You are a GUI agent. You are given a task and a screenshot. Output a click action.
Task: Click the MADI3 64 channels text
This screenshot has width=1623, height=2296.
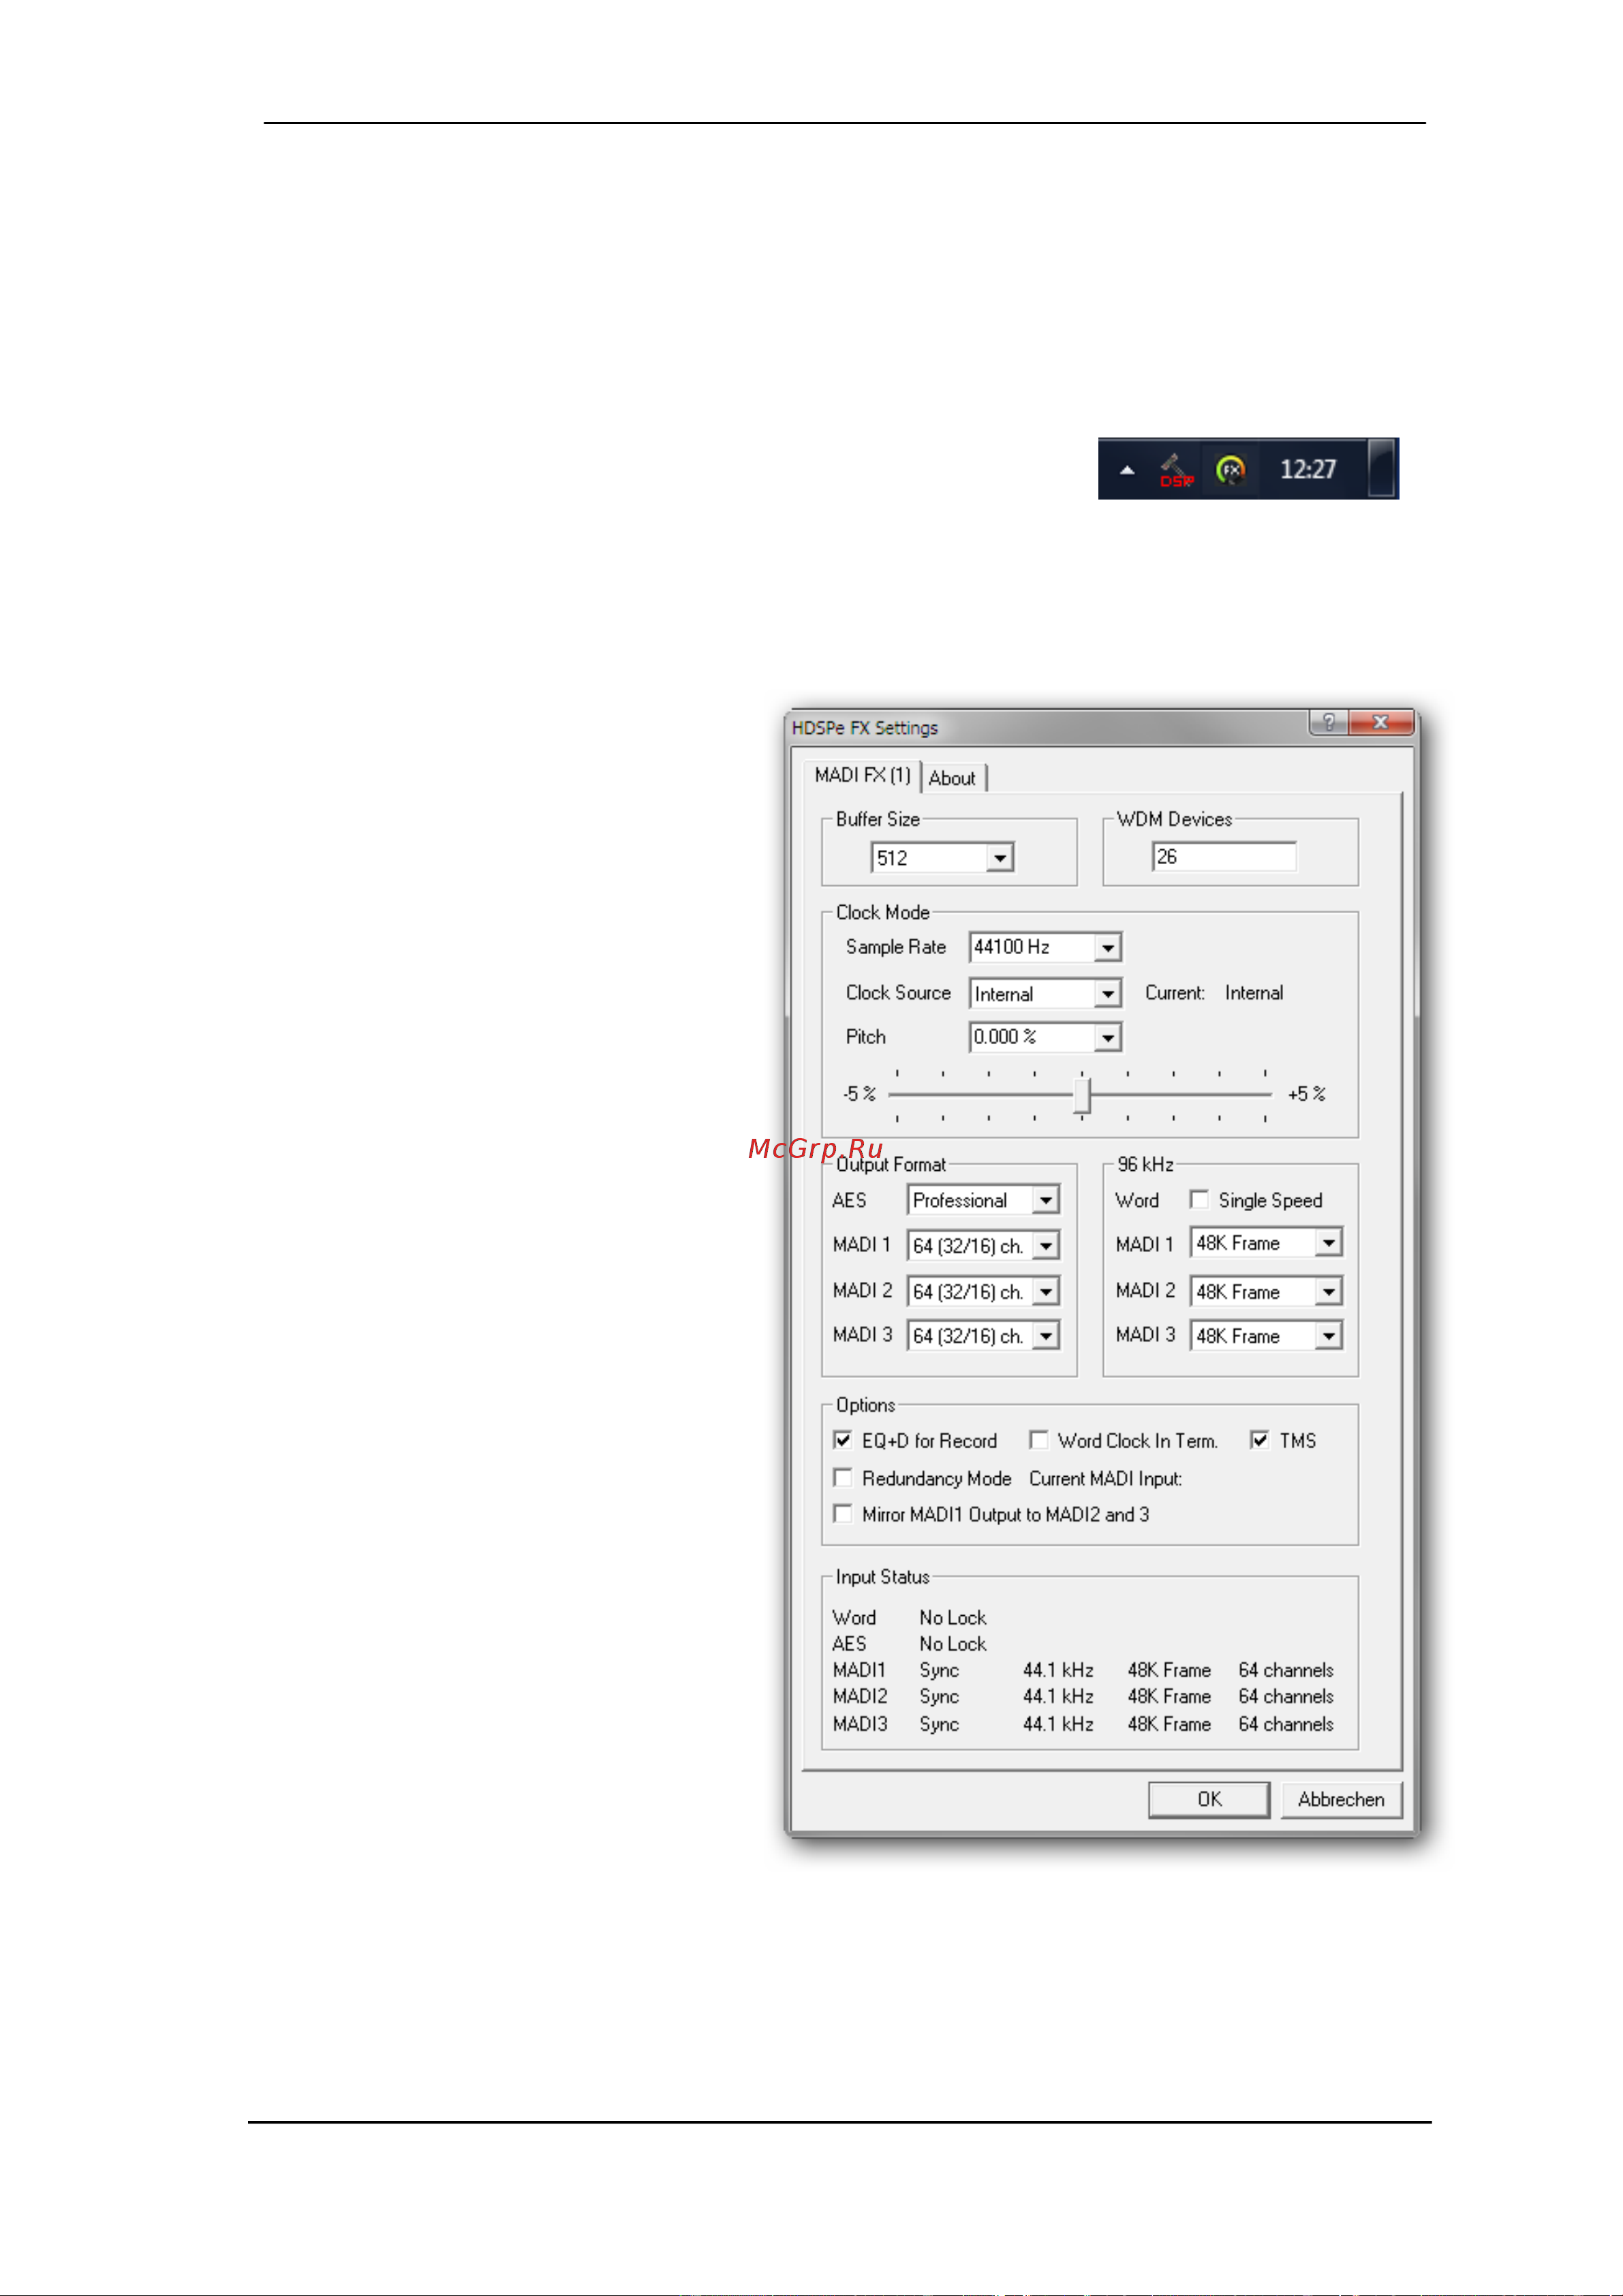(1286, 1724)
